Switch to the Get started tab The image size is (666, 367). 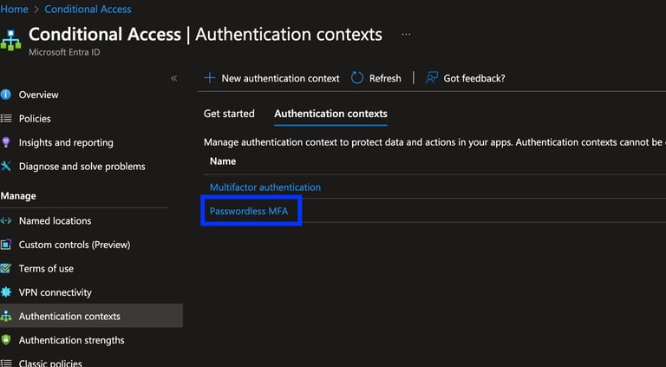tap(229, 114)
